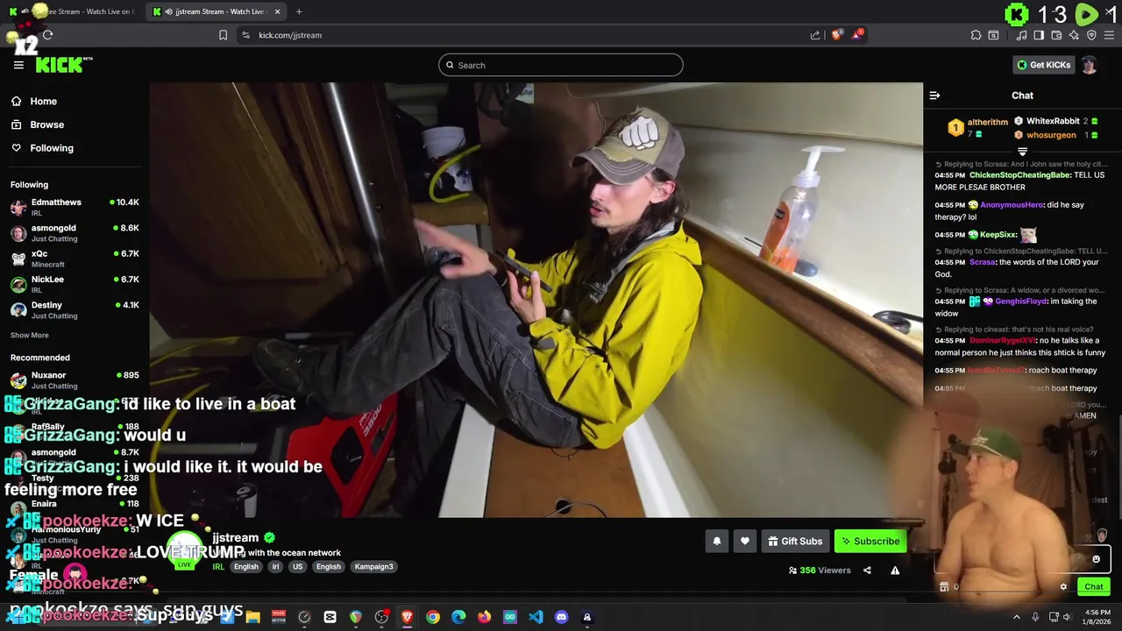Open Brave Wallet icon
The image size is (1122, 631).
pyautogui.click(x=1056, y=35)
